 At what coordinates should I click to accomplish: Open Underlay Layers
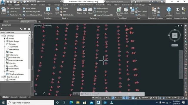pyautogui.click(x=101, y=8)
